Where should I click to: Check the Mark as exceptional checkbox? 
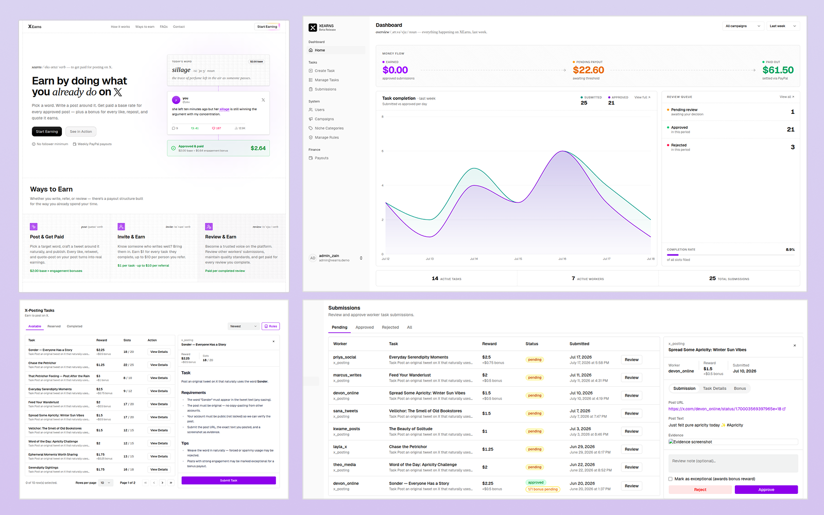[671, 479]
